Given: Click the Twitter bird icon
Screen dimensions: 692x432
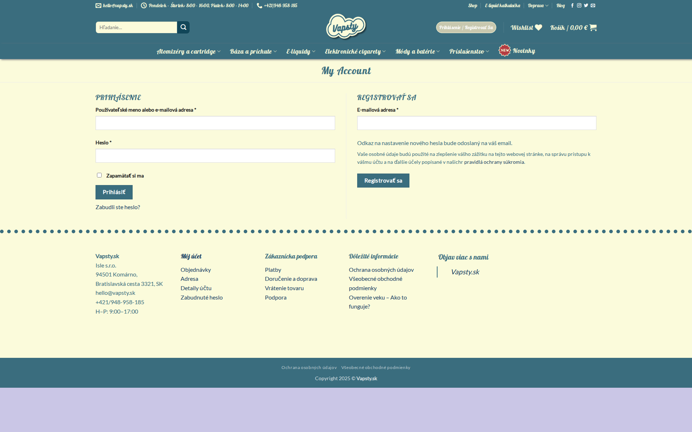Looking at the screenshot, I should click(x=586, y=5).
